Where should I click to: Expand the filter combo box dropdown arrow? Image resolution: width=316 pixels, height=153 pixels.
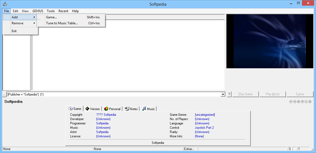pyautogui.click(x=223, y=94)
